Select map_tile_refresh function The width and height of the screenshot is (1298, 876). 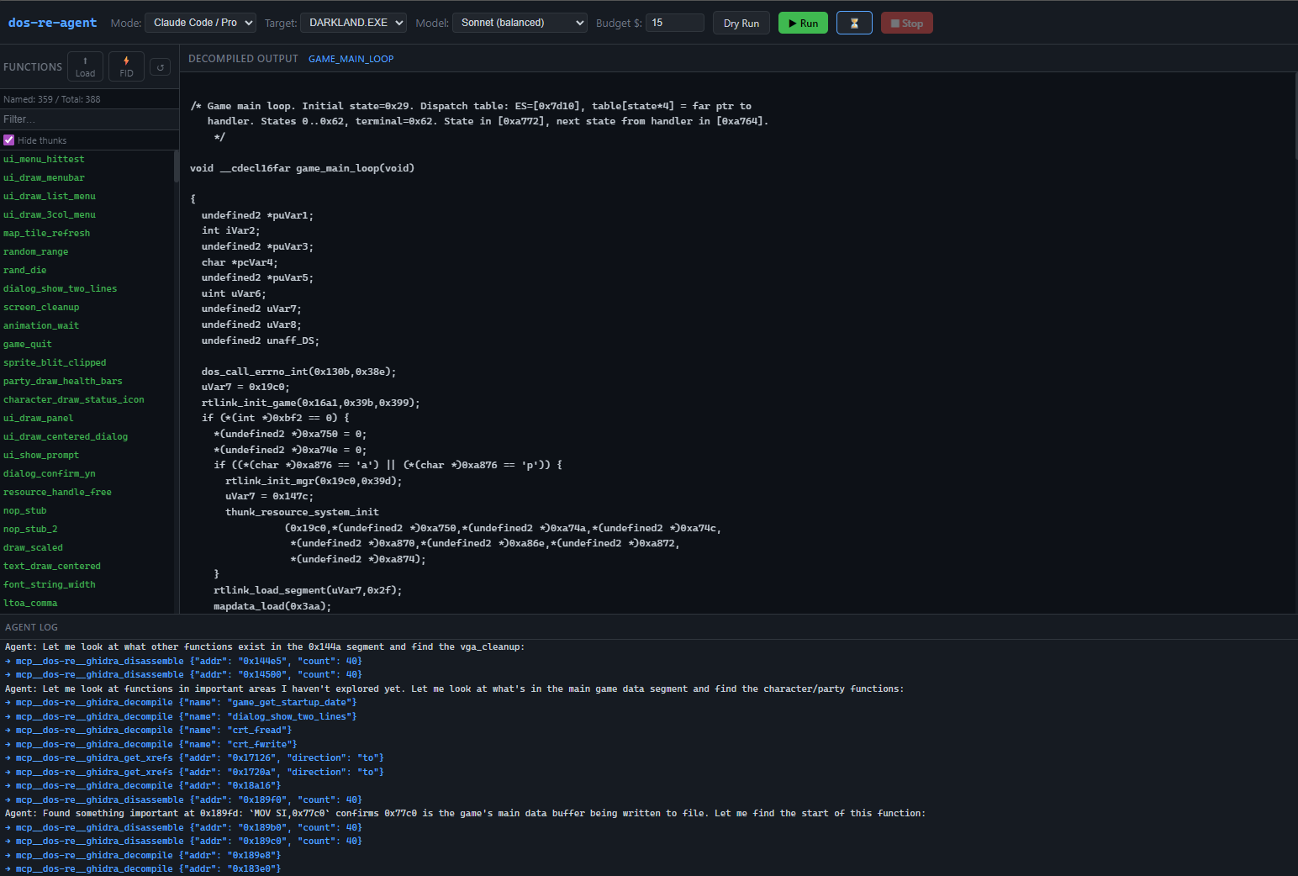tap(46, 233)
